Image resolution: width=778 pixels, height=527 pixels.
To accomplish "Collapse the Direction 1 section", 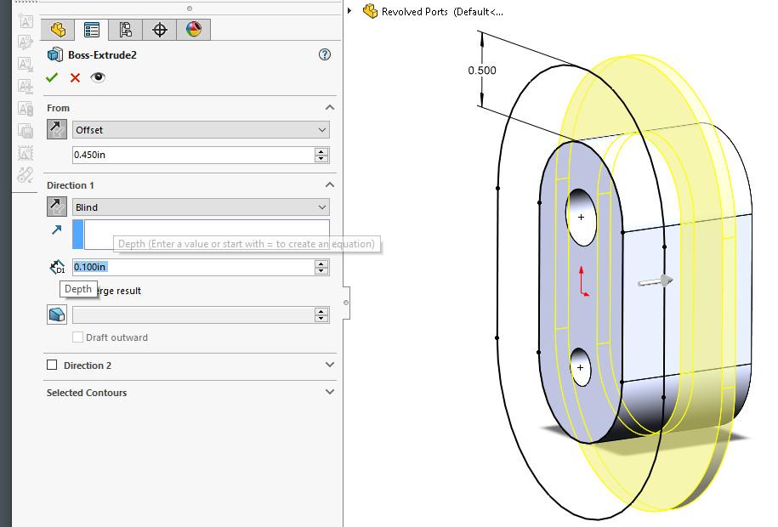I will coord(328,185).
